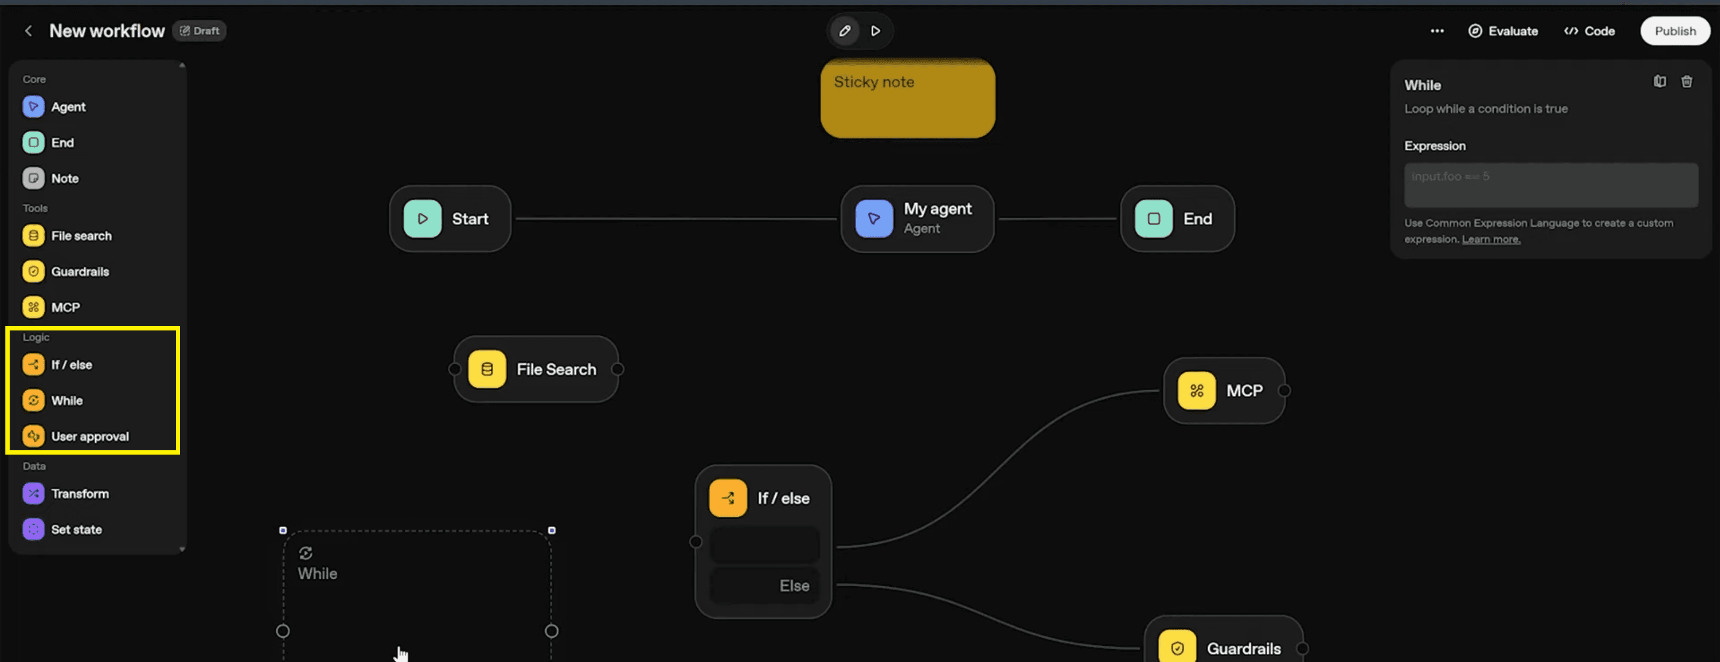The height and width of the screenshot is (662, 1720).
Task: Switch to preview play mode
Action: point(875,31)
